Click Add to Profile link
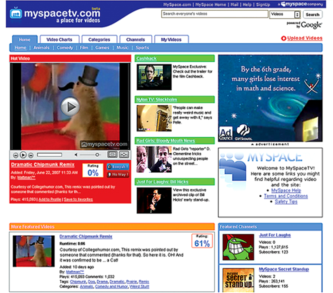Screen dimensions: 333x293 [x=50, y=199]
